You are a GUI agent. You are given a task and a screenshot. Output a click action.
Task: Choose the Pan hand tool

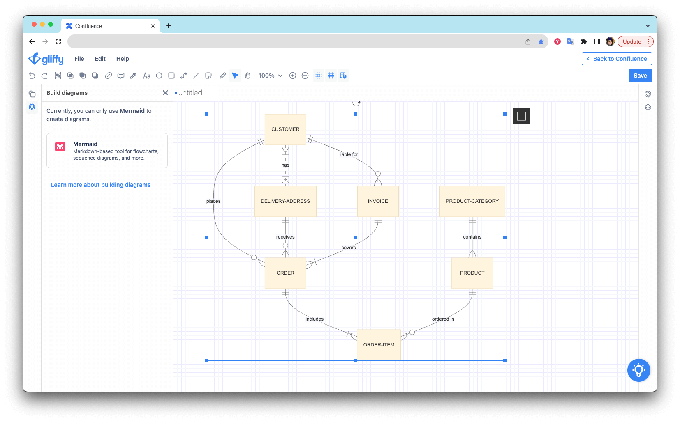click(x=247, y=76)
